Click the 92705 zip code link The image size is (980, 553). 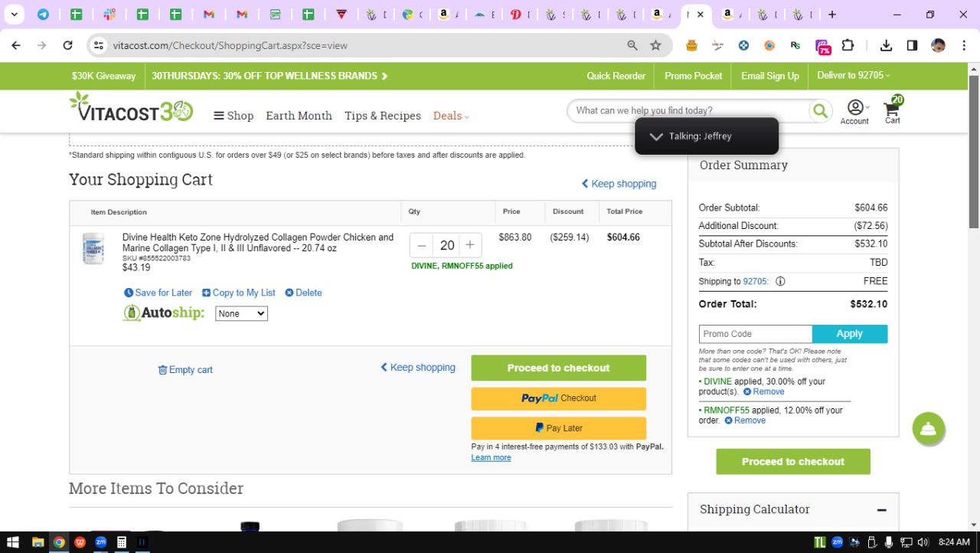[755, 281]
